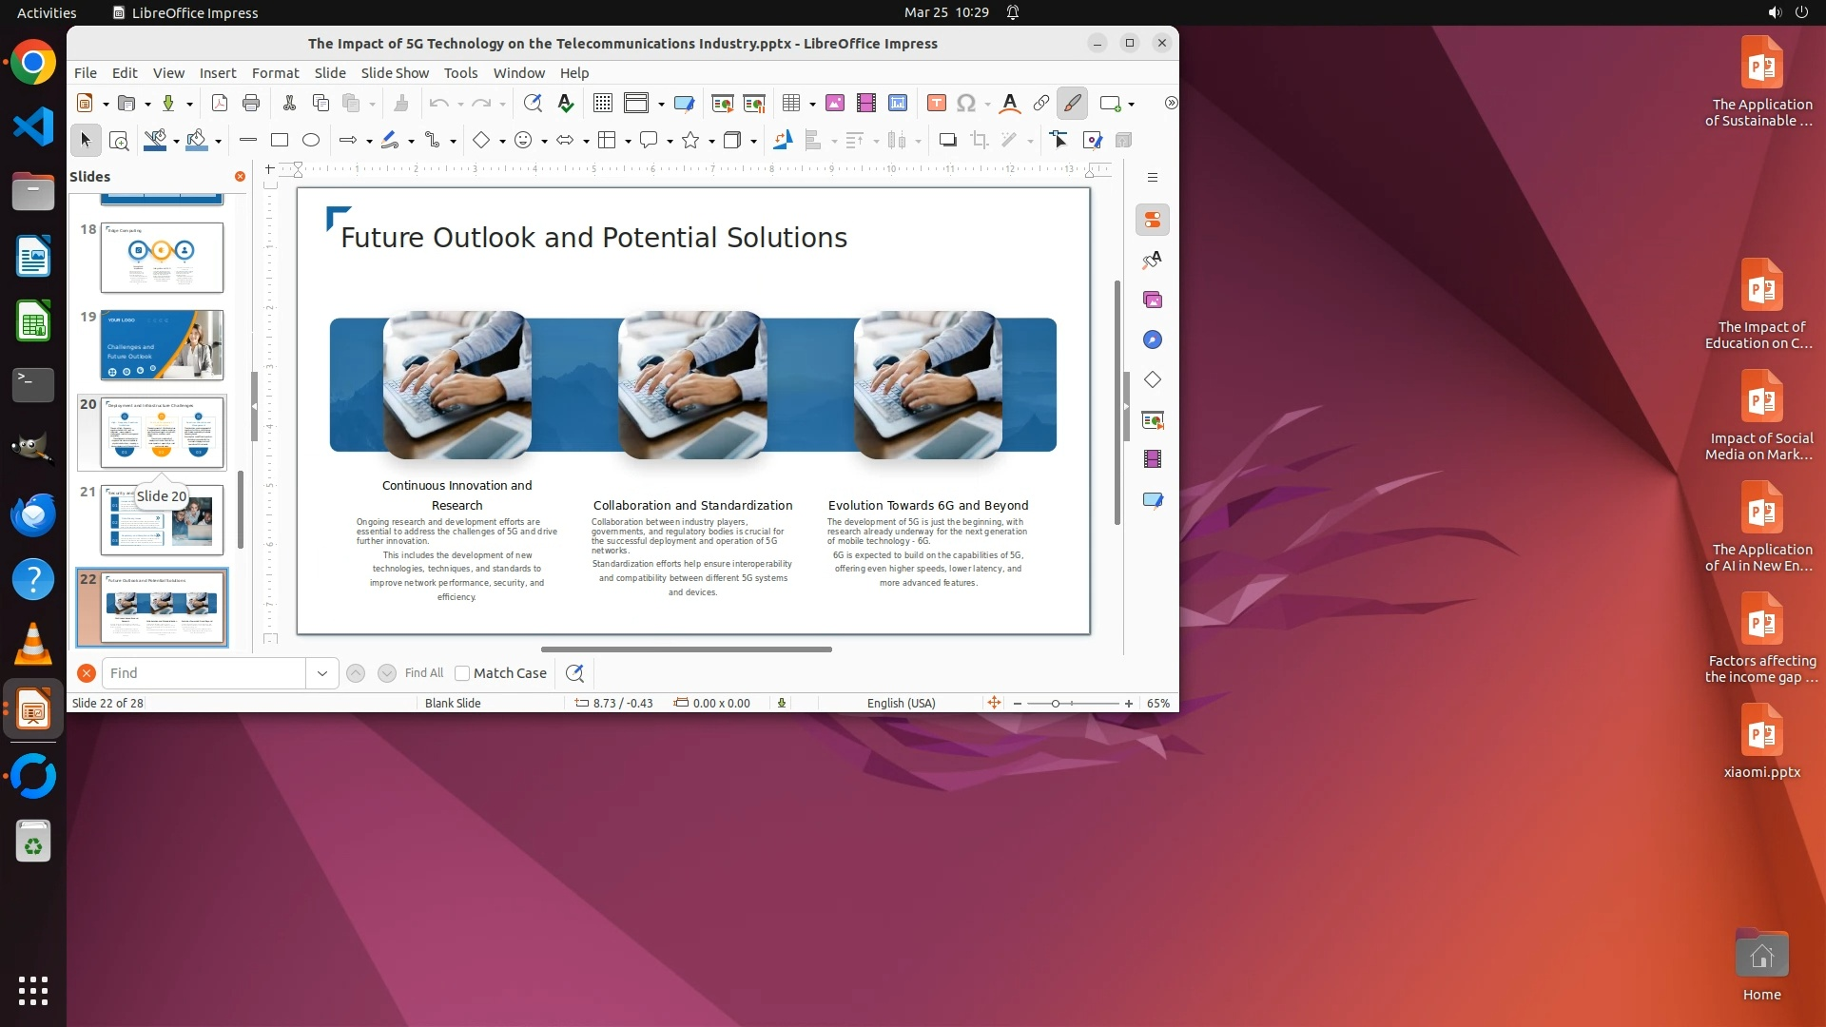Open the sidebar Navigator panel
Screen dimensions: 1826x1027
tap(1153, 340)
